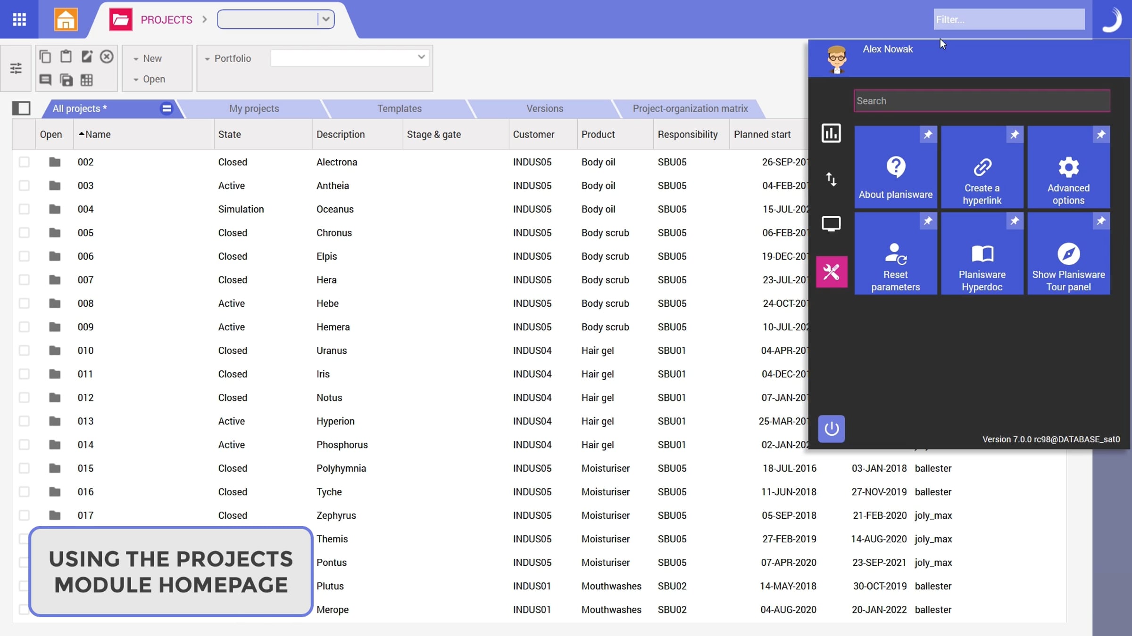Tick the checkbox for project 015
Viewport: 1132px width, 636px height.
(x=24, y=468)
